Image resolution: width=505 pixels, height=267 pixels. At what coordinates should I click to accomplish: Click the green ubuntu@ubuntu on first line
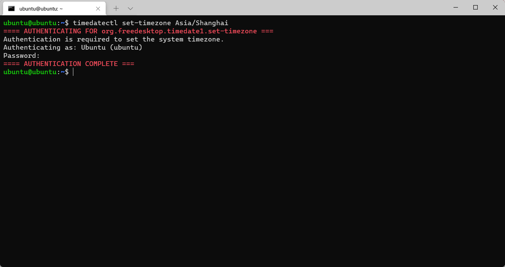pyautogui.click(x=30, y=23)
